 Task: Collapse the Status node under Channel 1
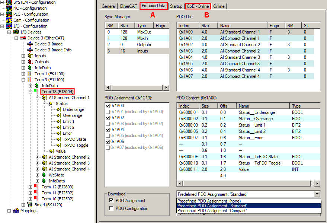click(44, 103)
